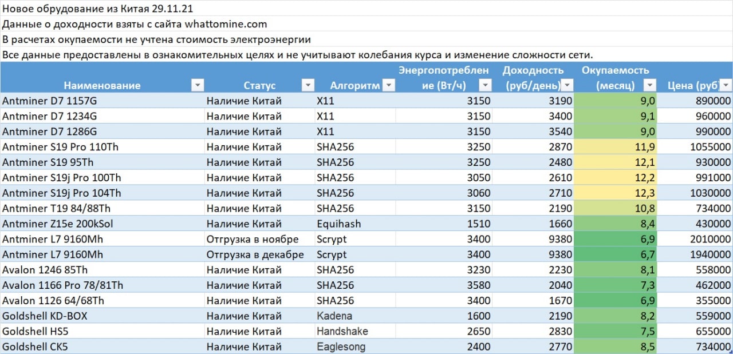Viewport: 733px width, 354px height.
Task: Select algorithm cell 'Kadena'
Action: coord(356,316)
